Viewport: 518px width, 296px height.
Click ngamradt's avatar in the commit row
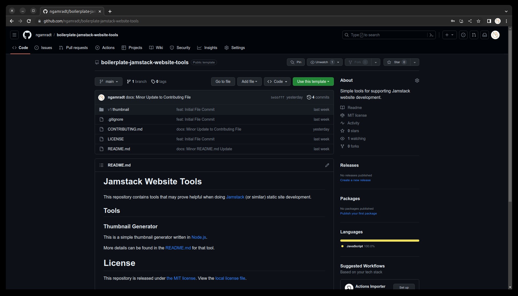pos(101,98)
